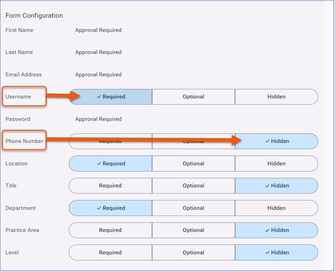Make Title field Required
The image size is (335, 272).
coord(110,186)
